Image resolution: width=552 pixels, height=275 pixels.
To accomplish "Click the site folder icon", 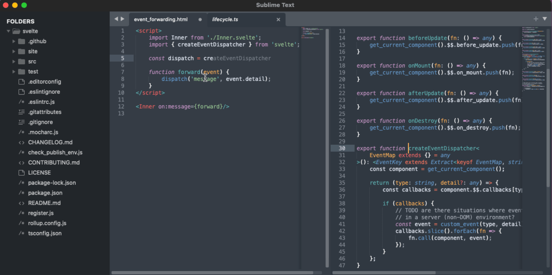I will coord(21,51).
